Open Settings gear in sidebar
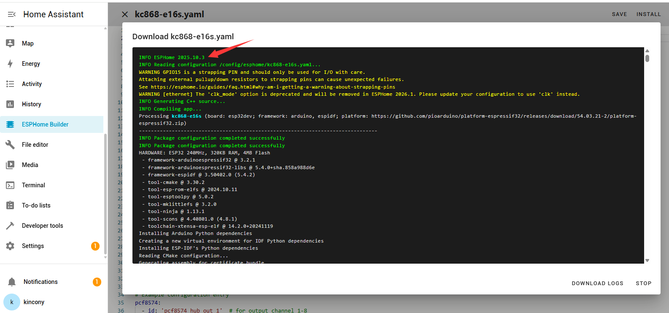669x313 pixels. [11, 246]
